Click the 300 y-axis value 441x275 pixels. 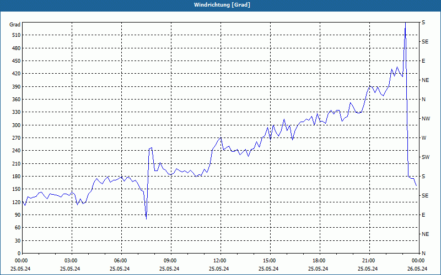pyautogui.click(x=16, y=125)
